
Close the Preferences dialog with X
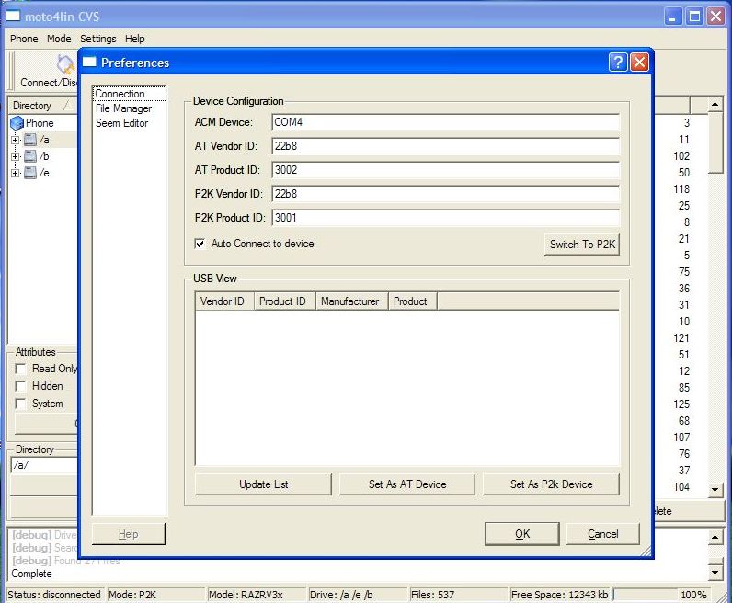(639, 63)
